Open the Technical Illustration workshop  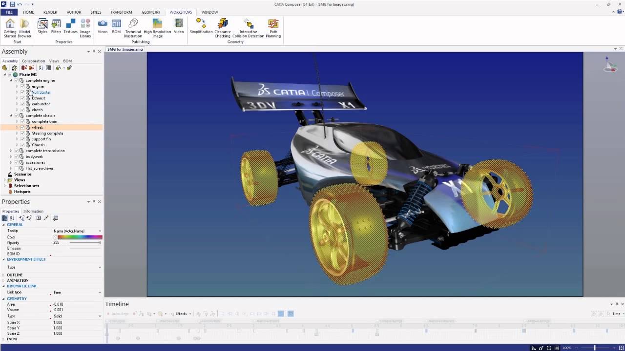click(x=133, y=28)
